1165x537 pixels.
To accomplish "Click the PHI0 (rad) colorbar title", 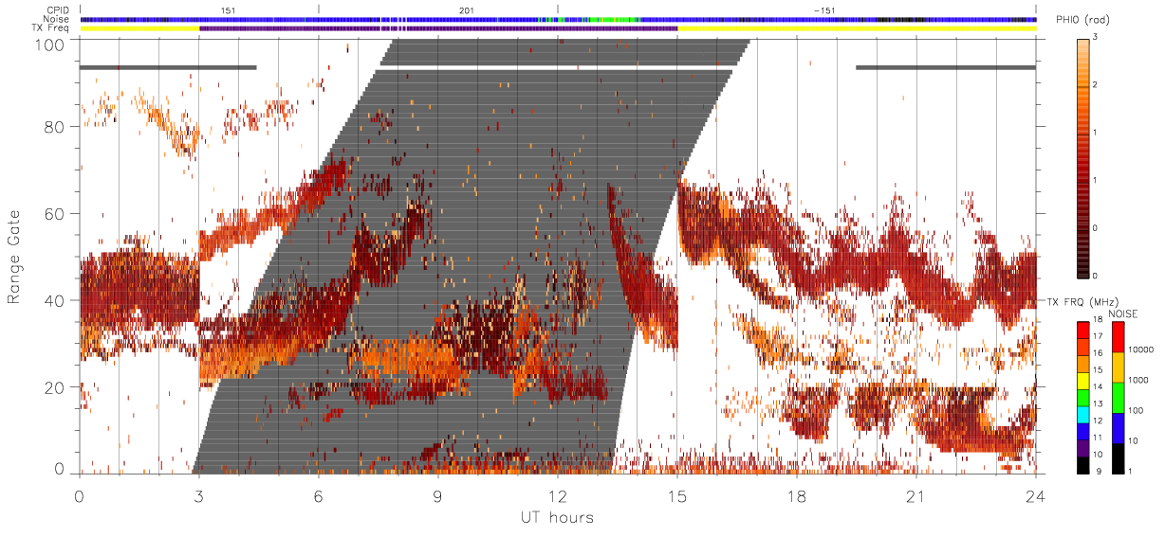I will click(x=1083, y=21).
